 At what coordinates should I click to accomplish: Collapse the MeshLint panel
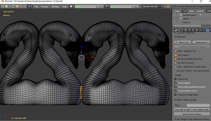click(175, 37)
